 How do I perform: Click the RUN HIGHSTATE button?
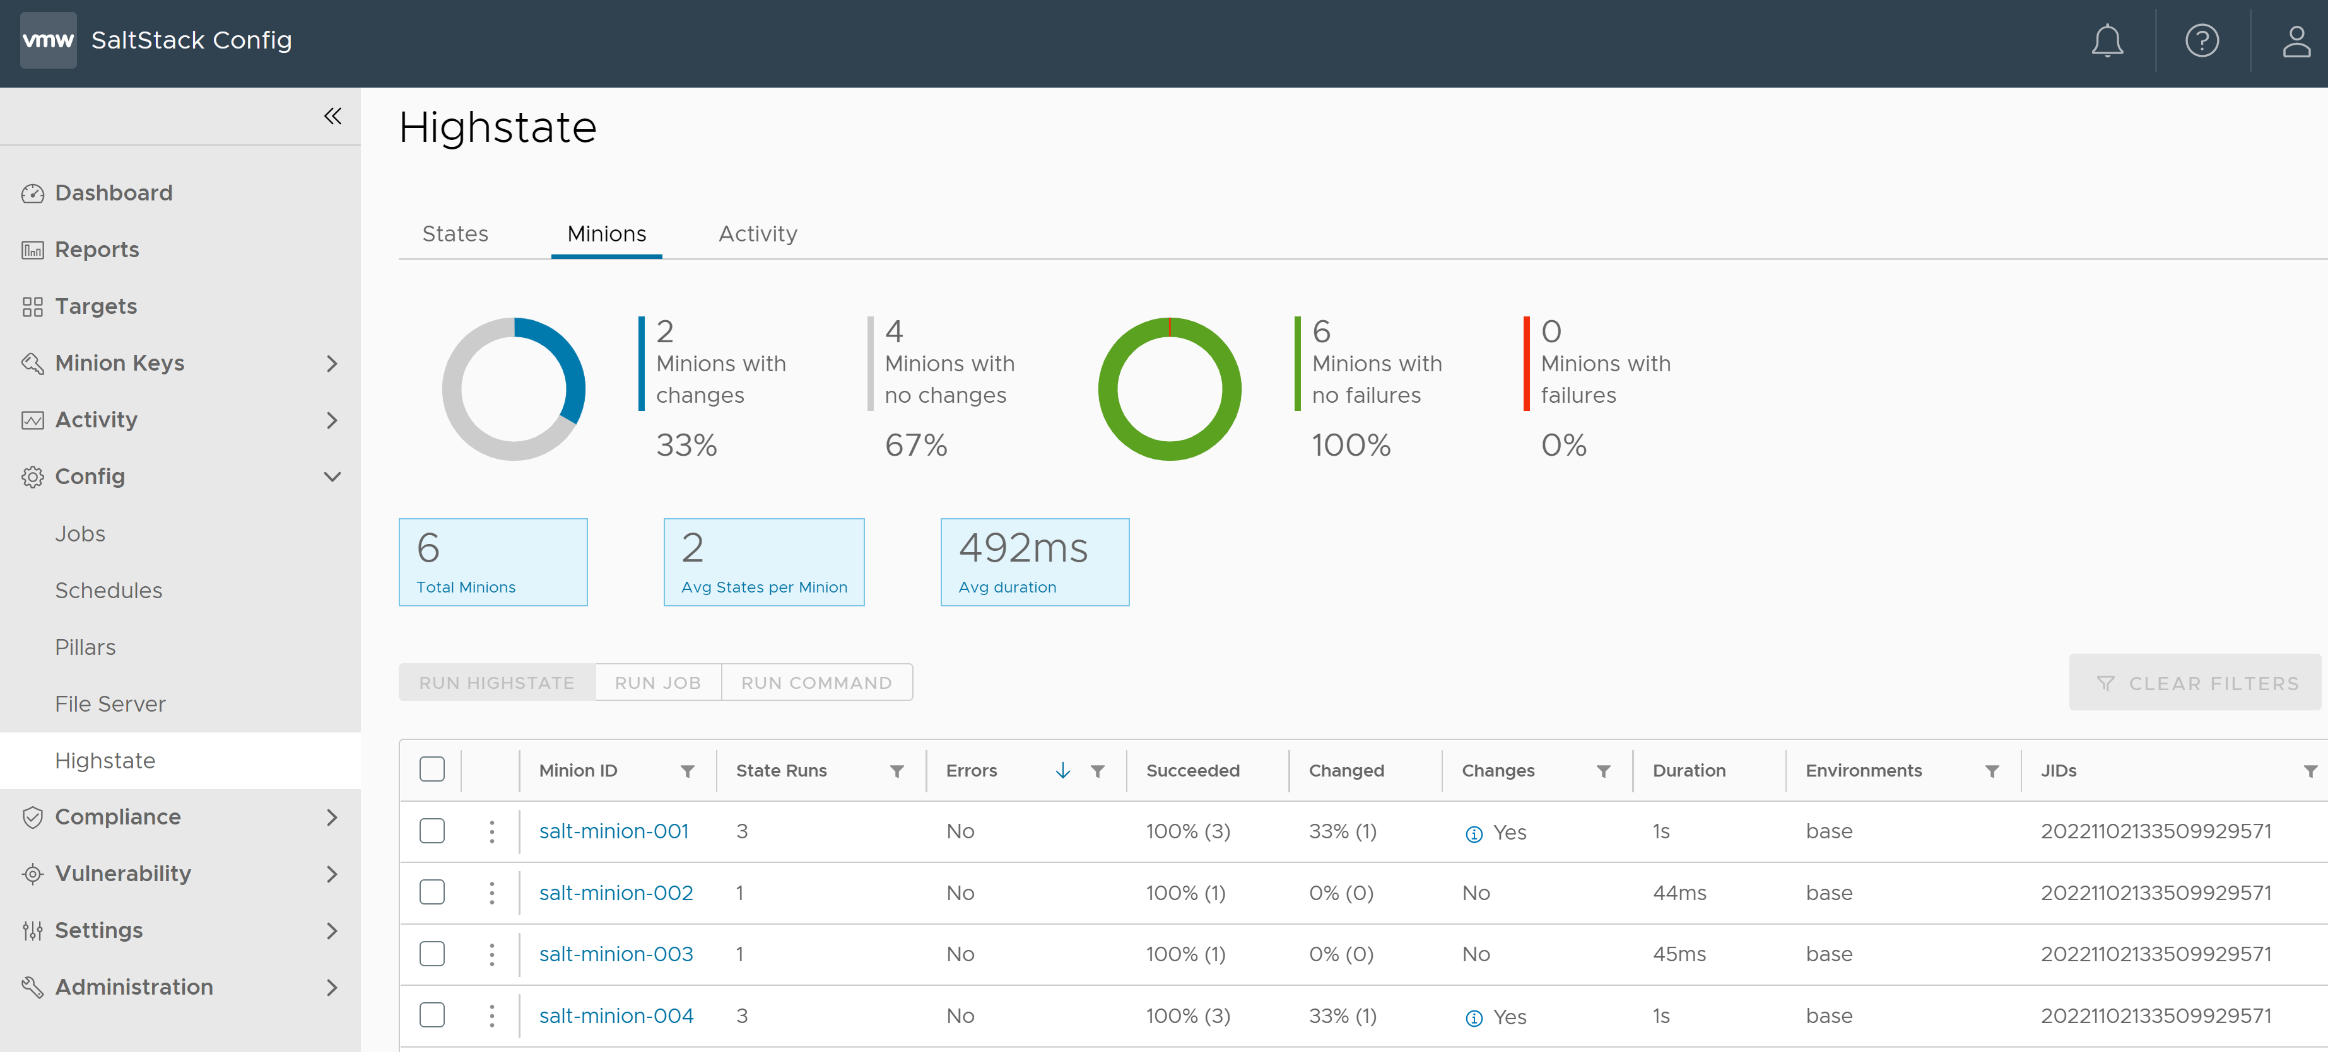[x=497, y=683]
